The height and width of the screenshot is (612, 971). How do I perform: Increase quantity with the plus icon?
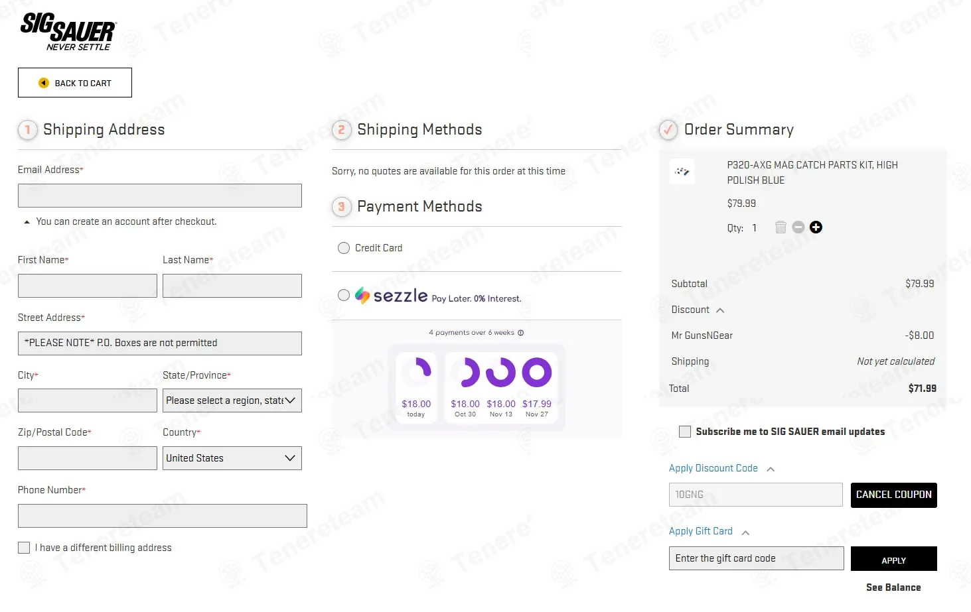tap(816, 227)
